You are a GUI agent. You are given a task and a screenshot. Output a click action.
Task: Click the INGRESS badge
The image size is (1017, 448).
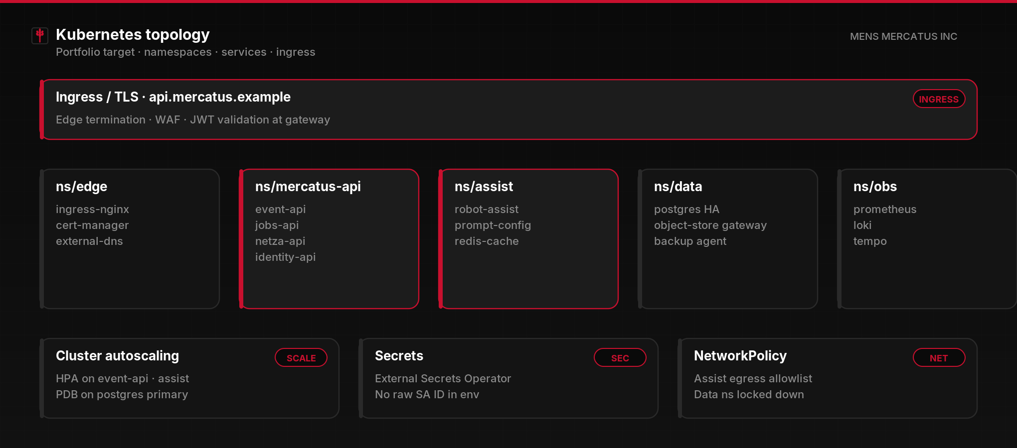939,99
